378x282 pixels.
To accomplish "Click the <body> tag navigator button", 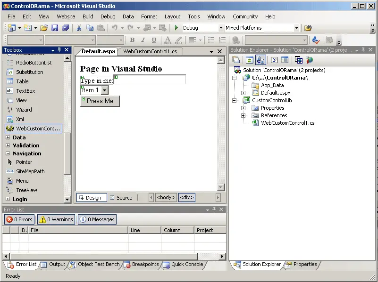I will pyautogui.click(x=166, y=198).
